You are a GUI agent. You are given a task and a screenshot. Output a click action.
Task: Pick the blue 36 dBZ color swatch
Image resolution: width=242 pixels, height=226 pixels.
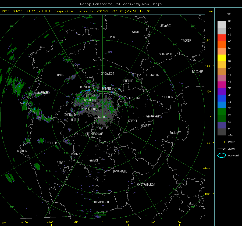(222, 98)
